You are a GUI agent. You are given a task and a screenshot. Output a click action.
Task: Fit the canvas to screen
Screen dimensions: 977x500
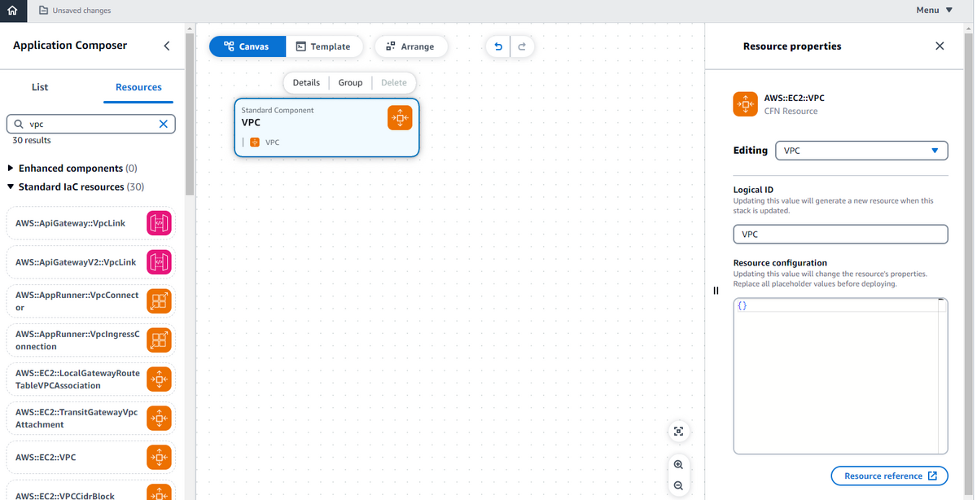678,432
